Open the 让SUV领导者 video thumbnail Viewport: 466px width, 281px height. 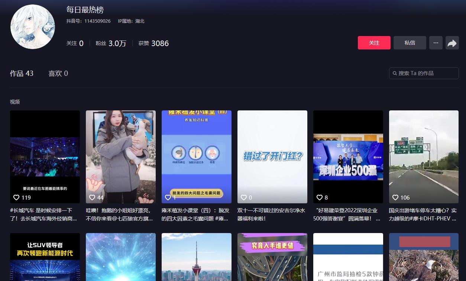(x=45, y=257)
